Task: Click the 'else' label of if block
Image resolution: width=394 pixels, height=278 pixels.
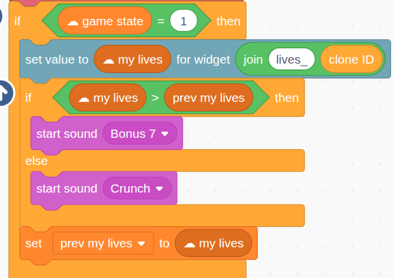Action: [37, 161]
